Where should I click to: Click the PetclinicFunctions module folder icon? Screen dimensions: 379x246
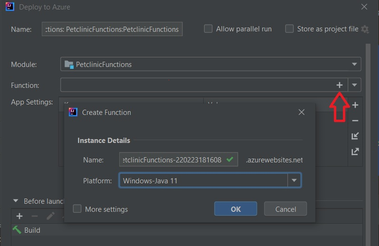coord(69,65)
